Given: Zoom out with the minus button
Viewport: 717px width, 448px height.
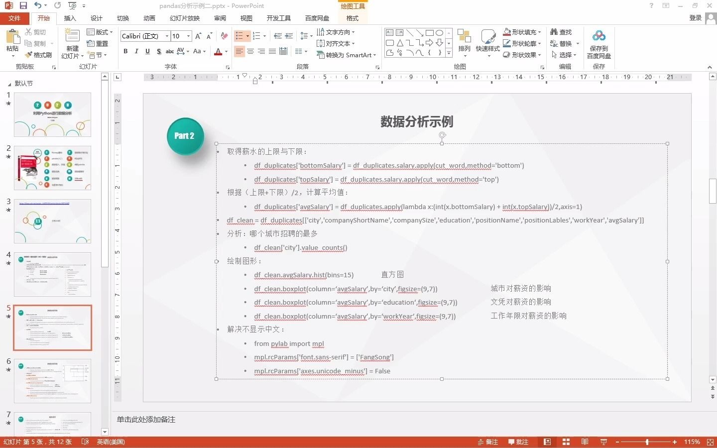Looking at the screenshot, I should [x=617, y=442].
